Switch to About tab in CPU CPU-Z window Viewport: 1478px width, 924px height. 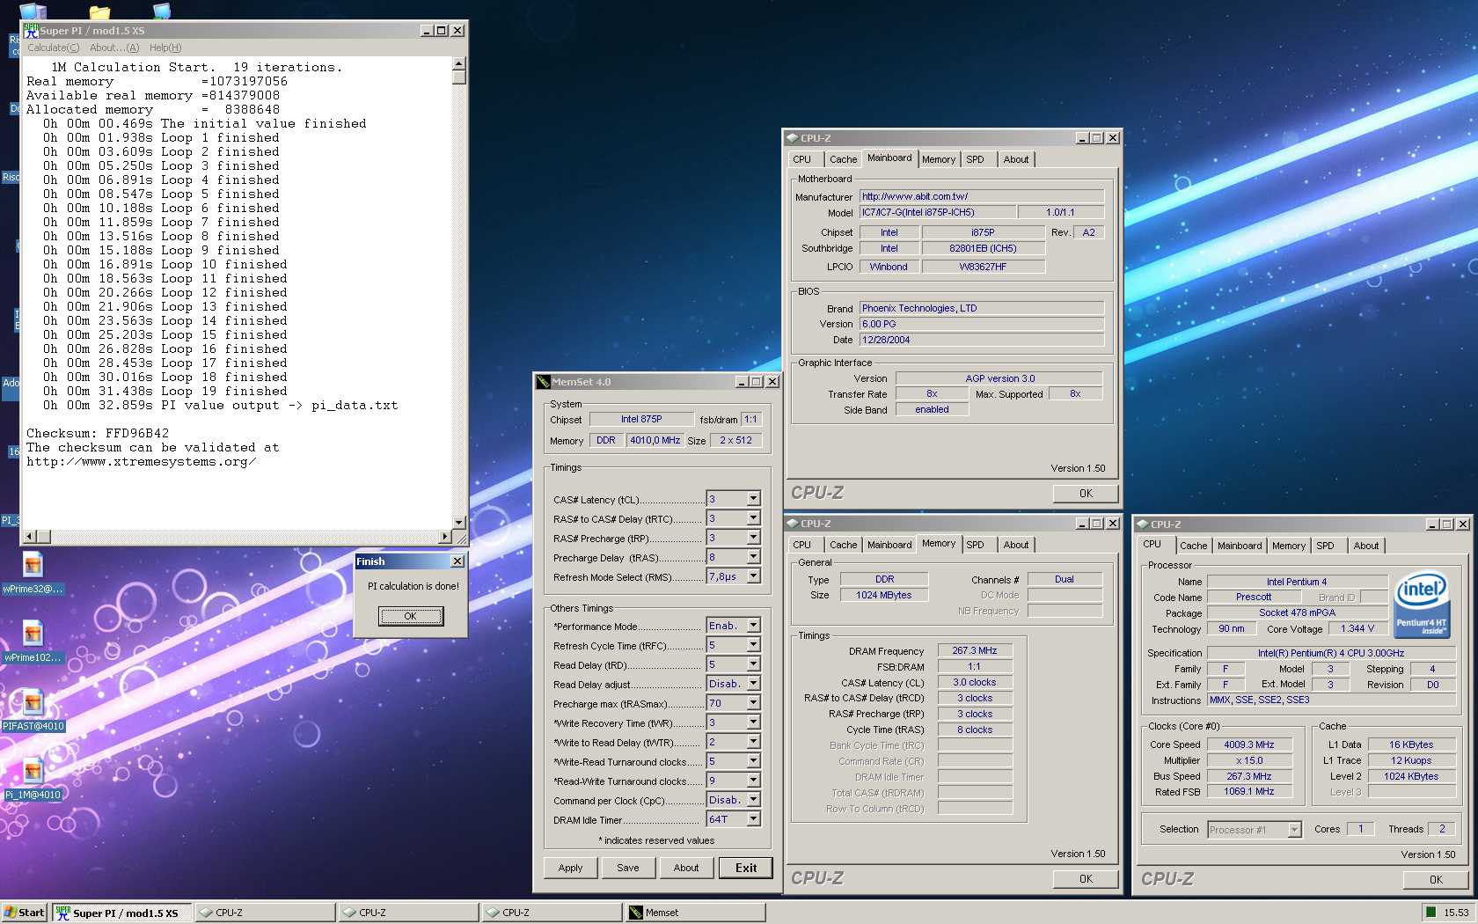pos(1366,546)
